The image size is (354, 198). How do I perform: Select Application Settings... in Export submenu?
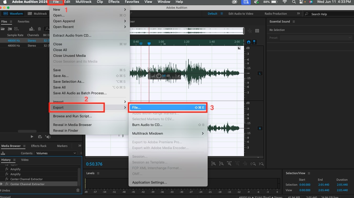click(x=168, y=182)
